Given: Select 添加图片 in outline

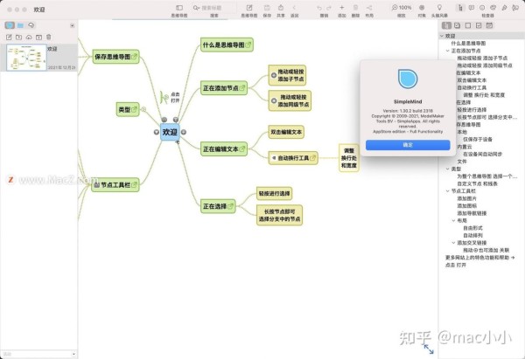Looking at the screenshot, I should point(466,198).
